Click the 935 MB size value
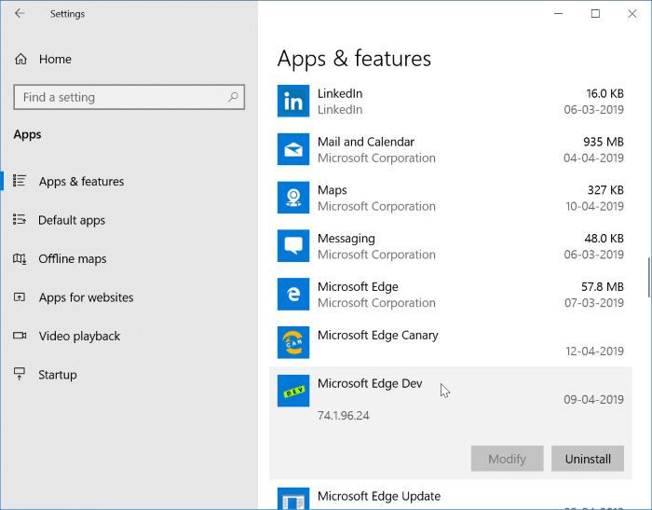 (604, 142)
